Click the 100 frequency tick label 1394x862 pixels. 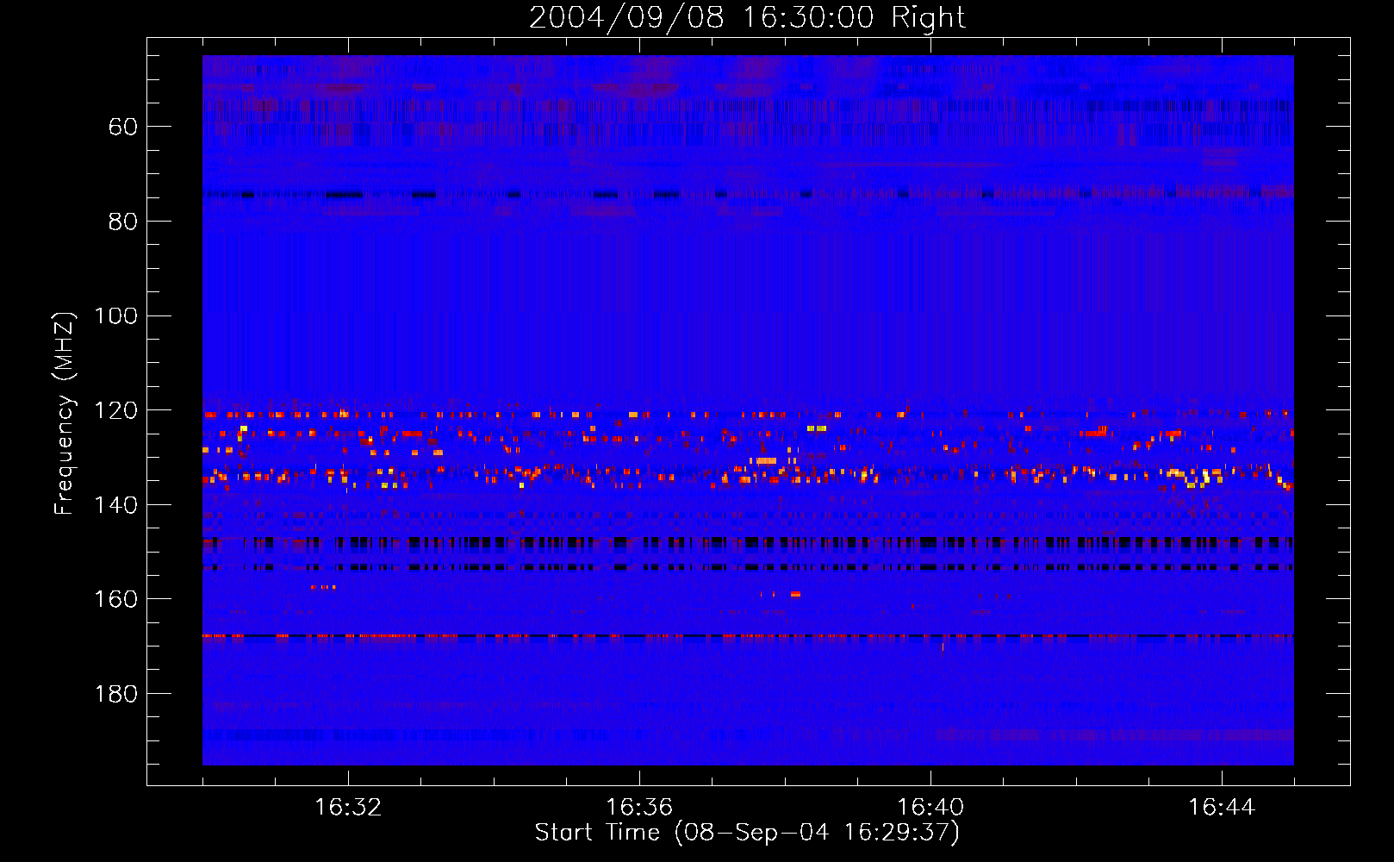coord(116,316)
